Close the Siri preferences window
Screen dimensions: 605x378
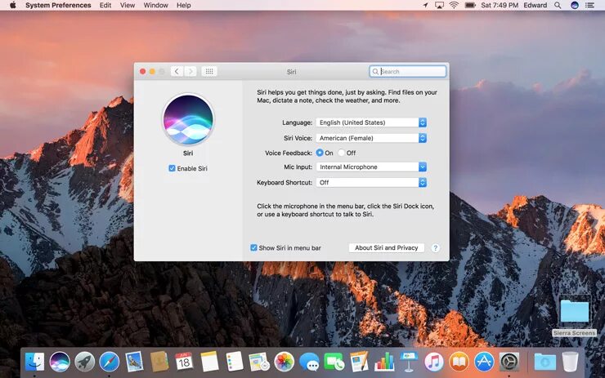pos(143,72)
